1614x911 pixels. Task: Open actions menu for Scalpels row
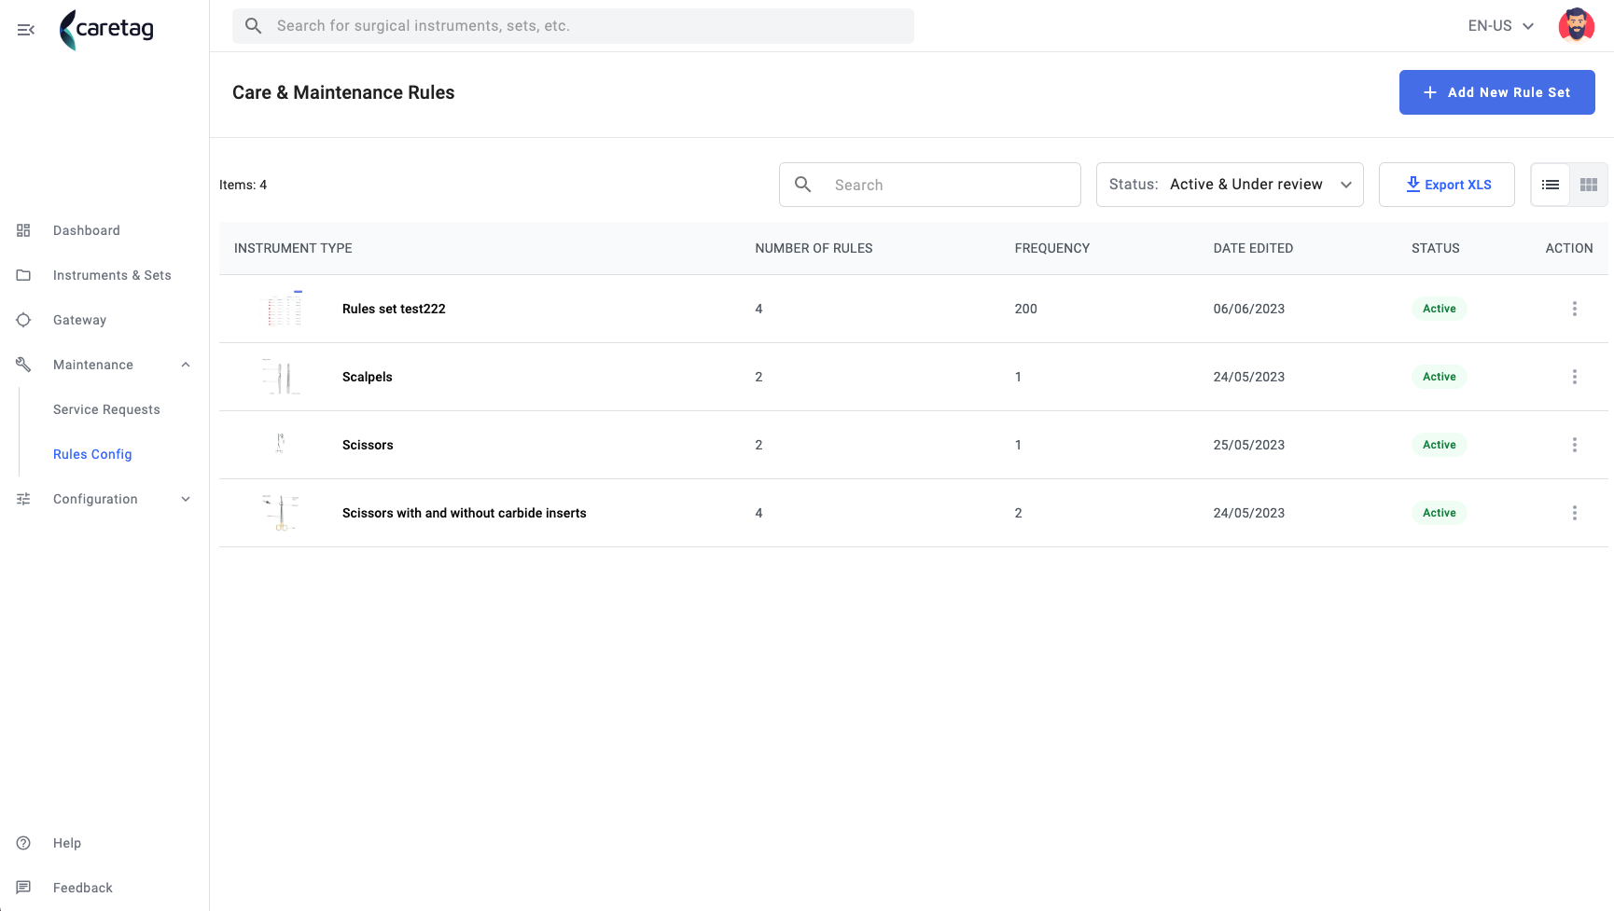tap(1575, 377)
